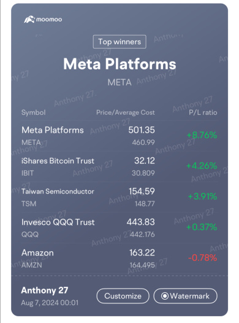
Task: Click the Anthony 27 username
Action: (45, 290)
